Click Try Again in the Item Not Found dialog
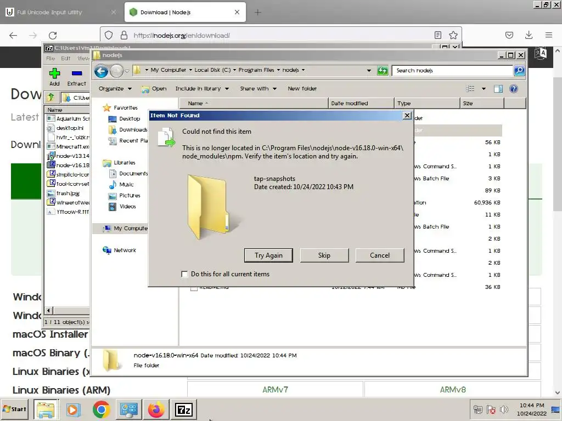The height and width of the screenshot is (421, 562). [268, 255]
